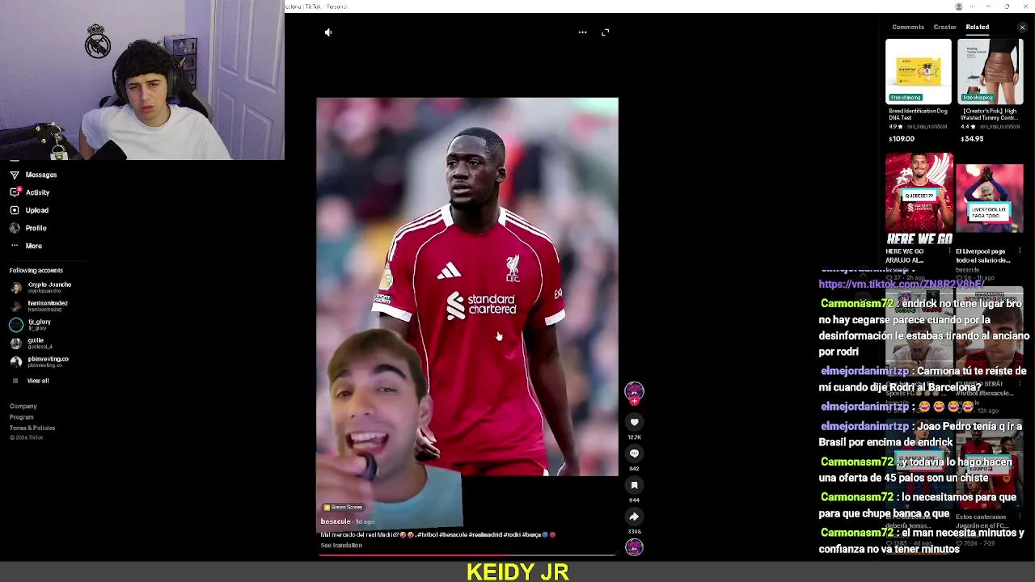Expand the More ellipsis menu
The image size is (1035, 582).
click(15, 246)
